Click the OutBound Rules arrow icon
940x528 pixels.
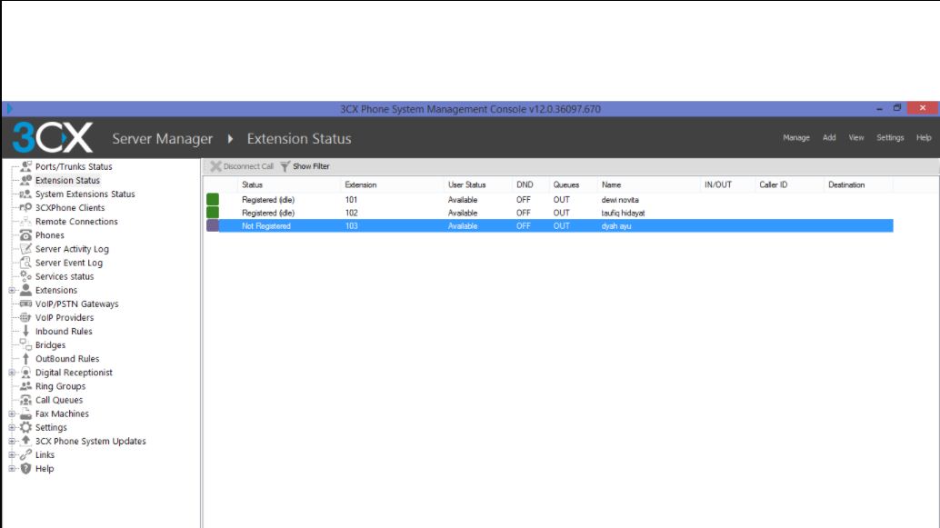(25, 358)
